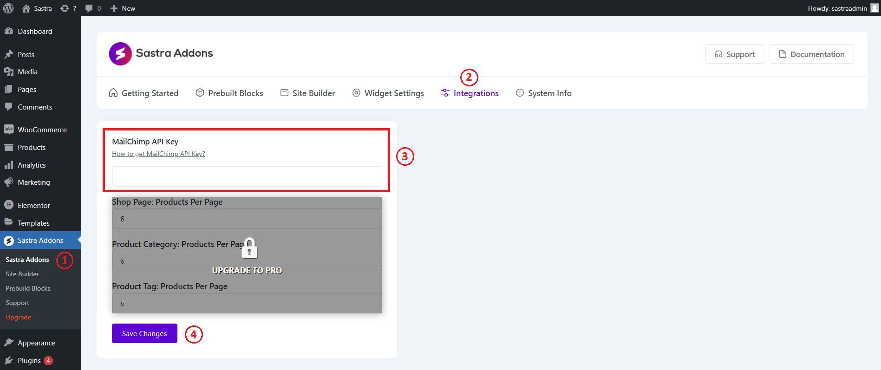This screenshot has height=370, width=881.
Task: Open the comments bubble icon in the admin bar
Action: click(x=89, y=8)
